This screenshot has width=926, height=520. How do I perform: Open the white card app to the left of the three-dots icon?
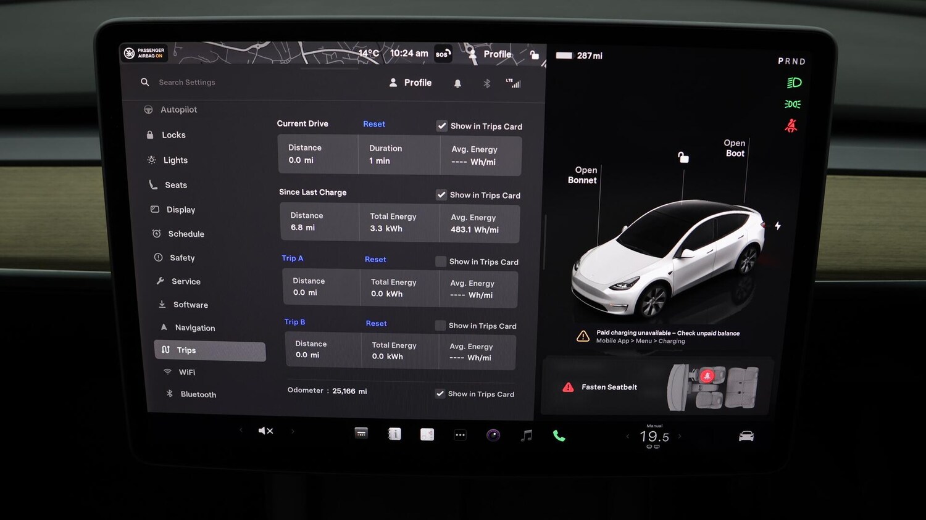pyautogui.click(x=427, y=435)
